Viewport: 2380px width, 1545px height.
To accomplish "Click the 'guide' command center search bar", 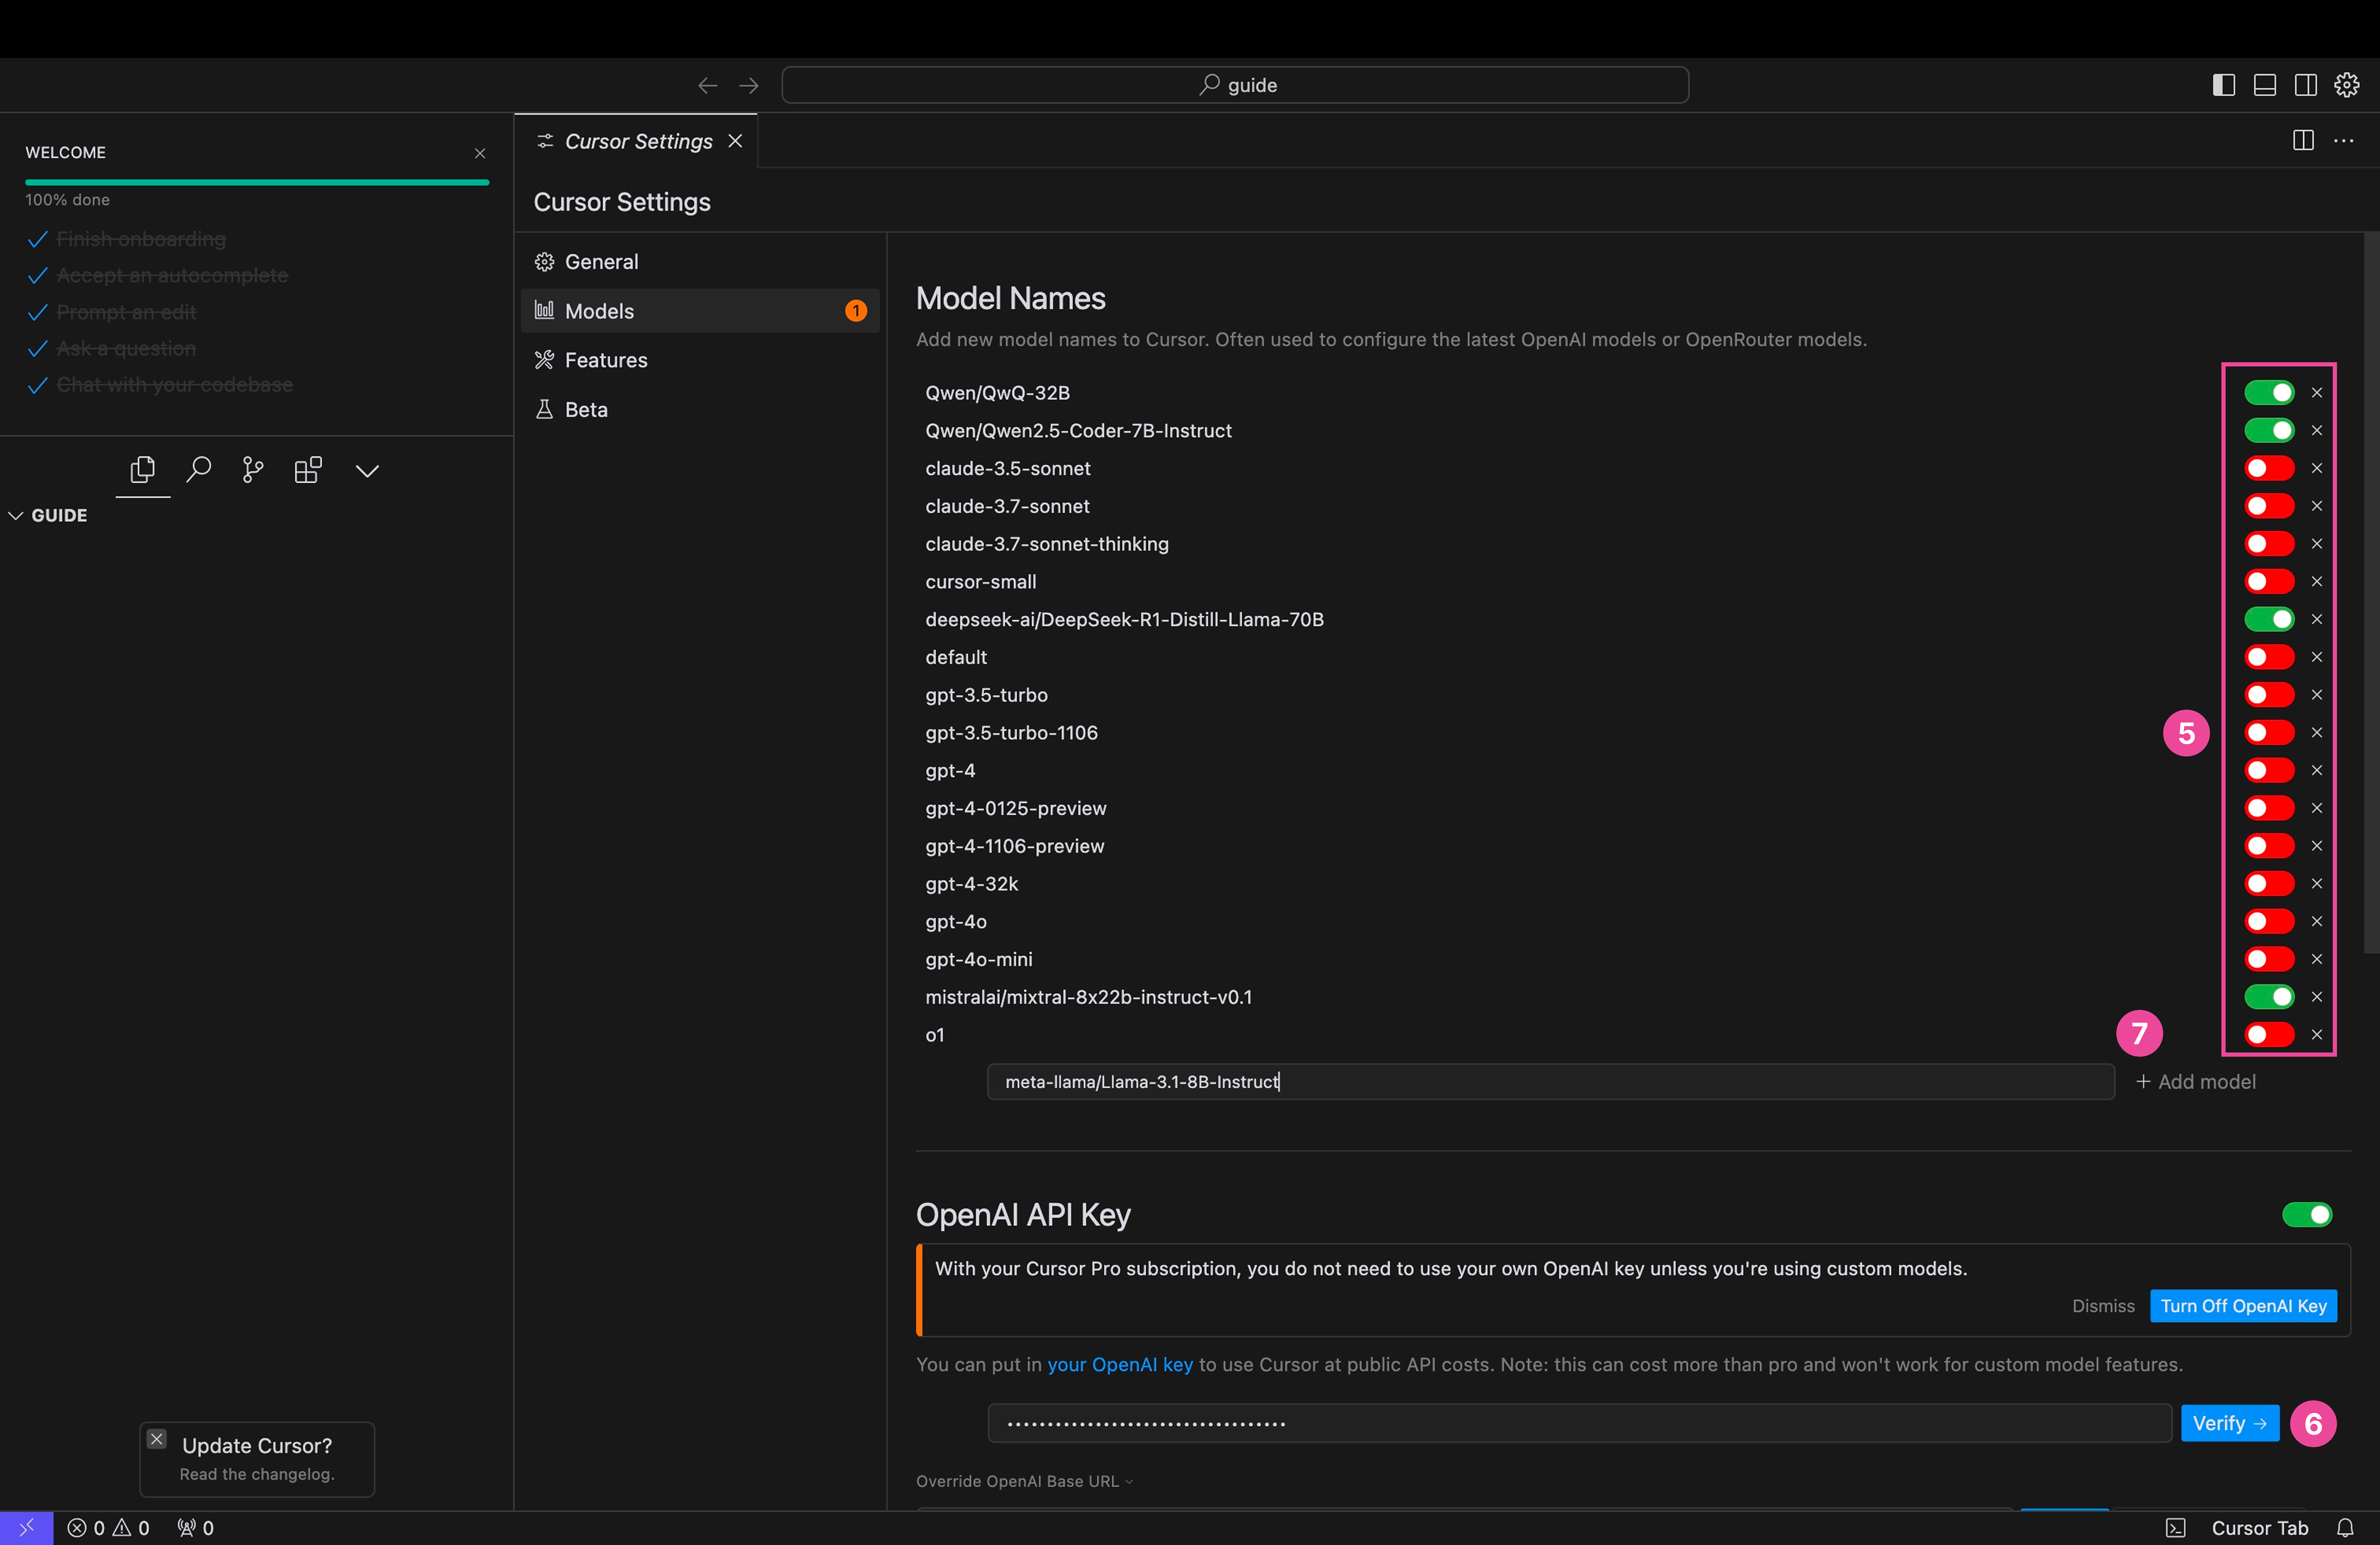I will (1235, 85).
